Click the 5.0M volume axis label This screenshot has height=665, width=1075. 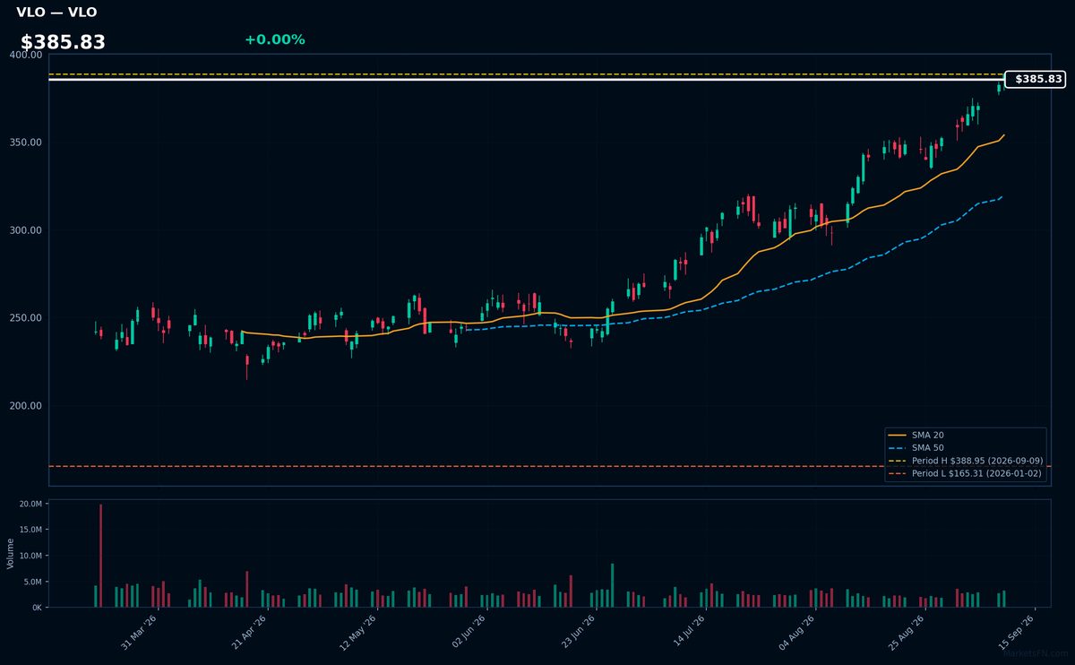32,583
